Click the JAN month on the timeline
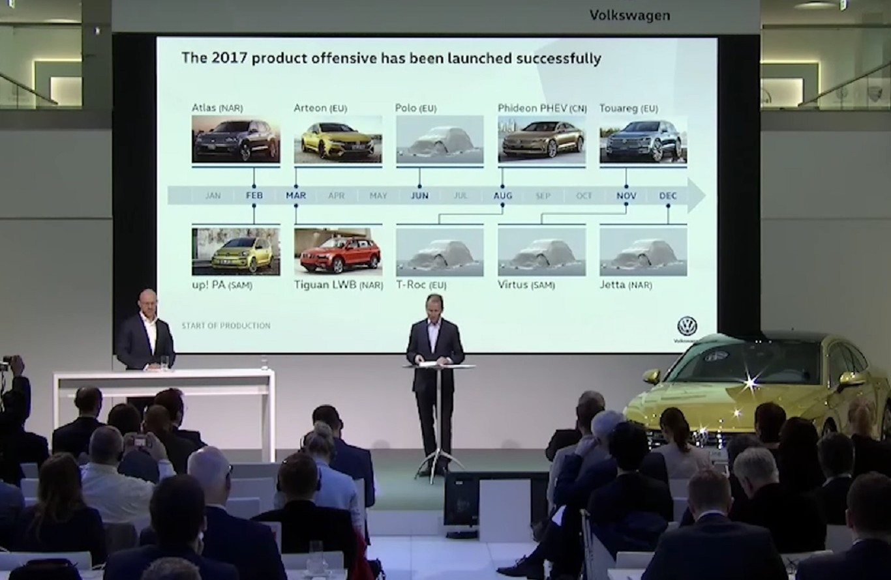 point(213,196)
